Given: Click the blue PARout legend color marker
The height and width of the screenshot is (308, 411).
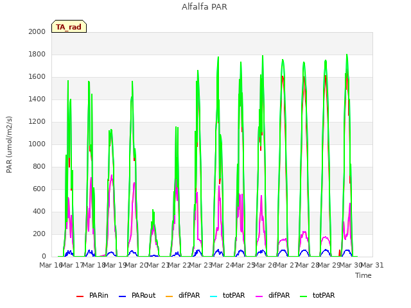Looking at the screenshot, I should (x=123, y=296).
